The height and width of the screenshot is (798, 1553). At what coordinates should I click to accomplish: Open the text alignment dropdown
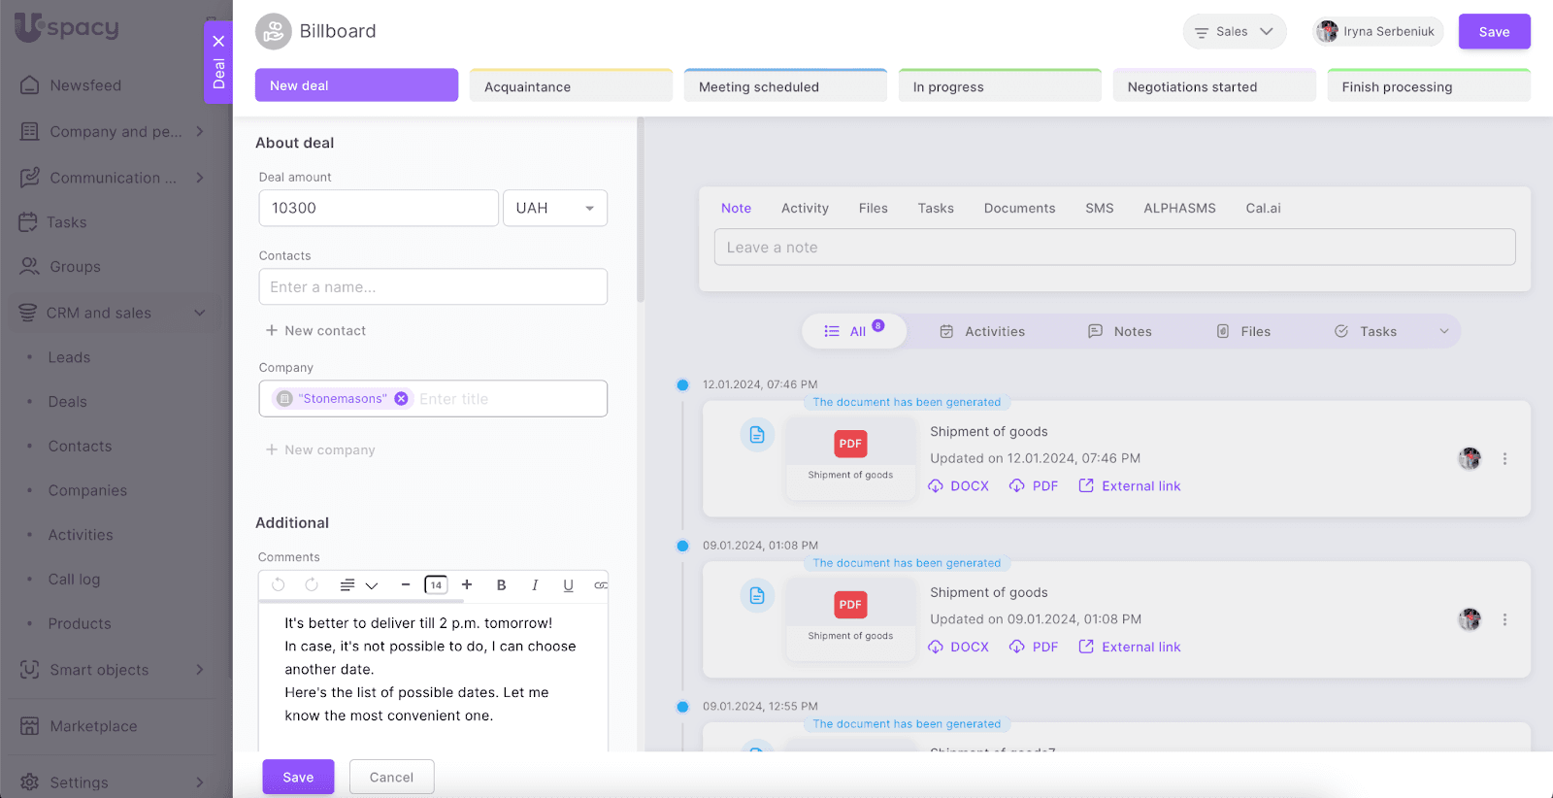(358, 585)
